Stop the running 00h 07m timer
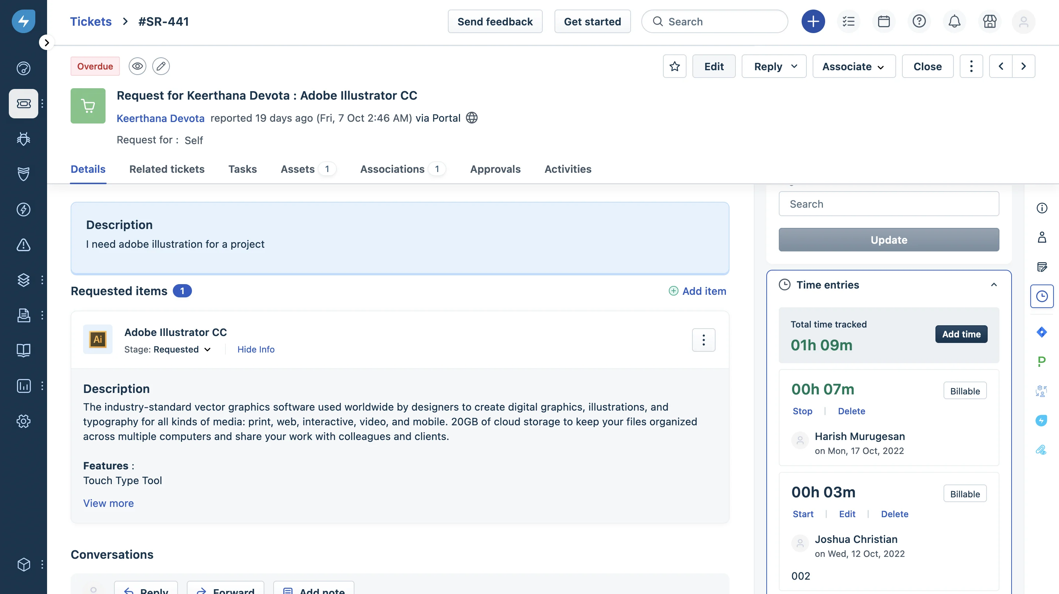The image size is (1059, 594). pos(802,411)
